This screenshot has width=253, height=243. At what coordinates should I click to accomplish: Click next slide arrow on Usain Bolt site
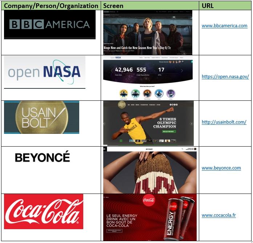[192, 124]
